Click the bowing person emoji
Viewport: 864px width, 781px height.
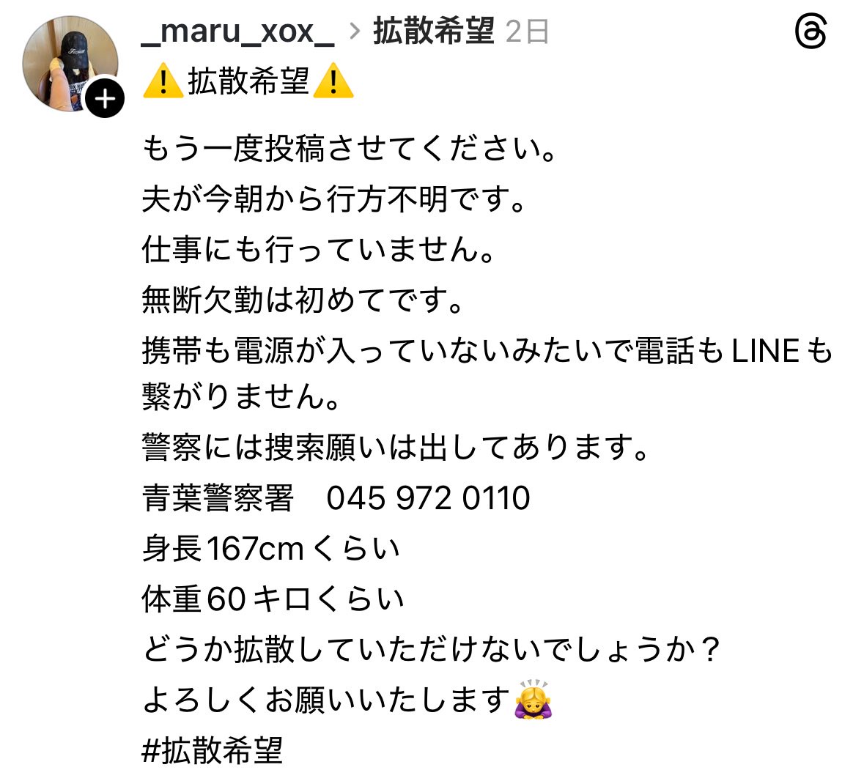(533, 700)
